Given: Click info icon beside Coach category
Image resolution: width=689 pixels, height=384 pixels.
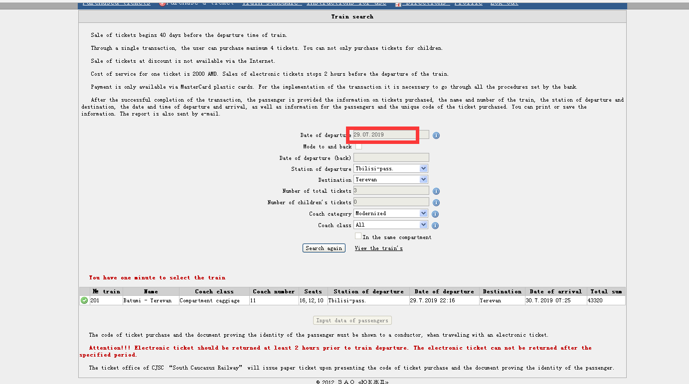Looking at the screenshot, I should [x=435, y=214].
